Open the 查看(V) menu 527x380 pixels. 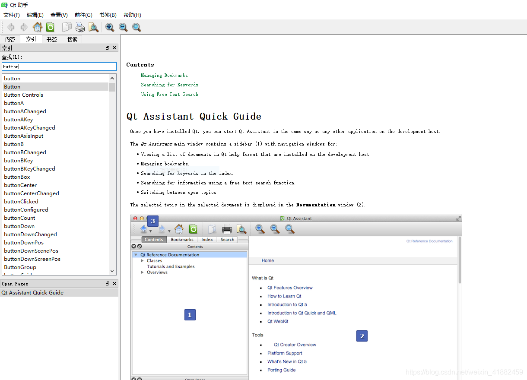click(x=59, y=15)
